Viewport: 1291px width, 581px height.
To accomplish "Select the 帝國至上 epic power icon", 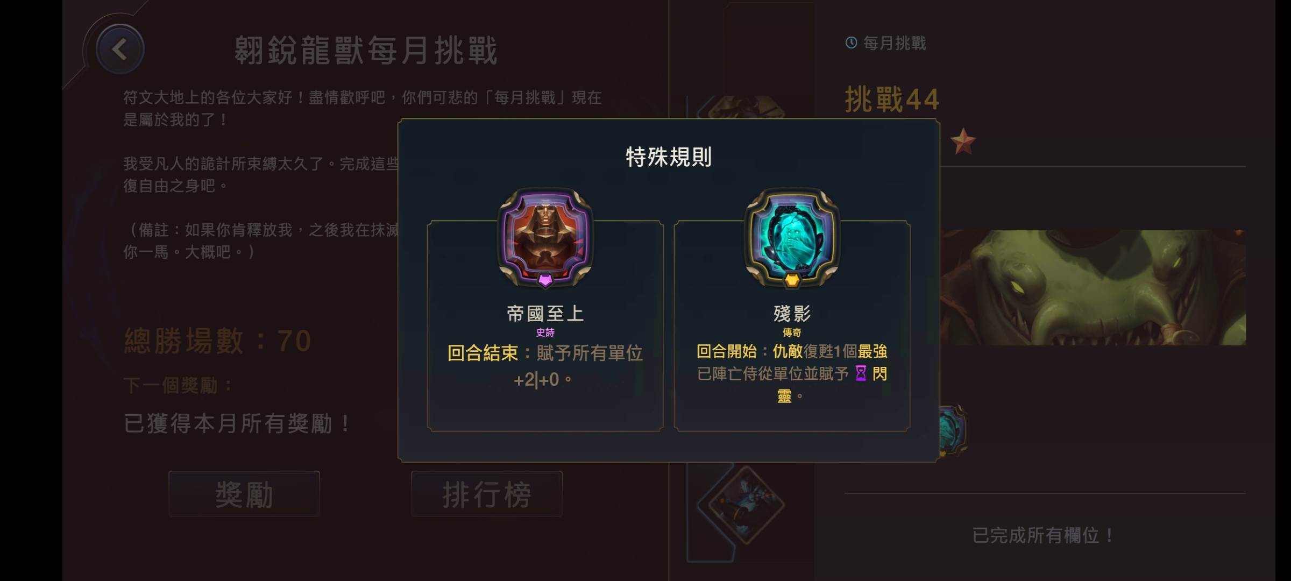I will coord(545,237).
